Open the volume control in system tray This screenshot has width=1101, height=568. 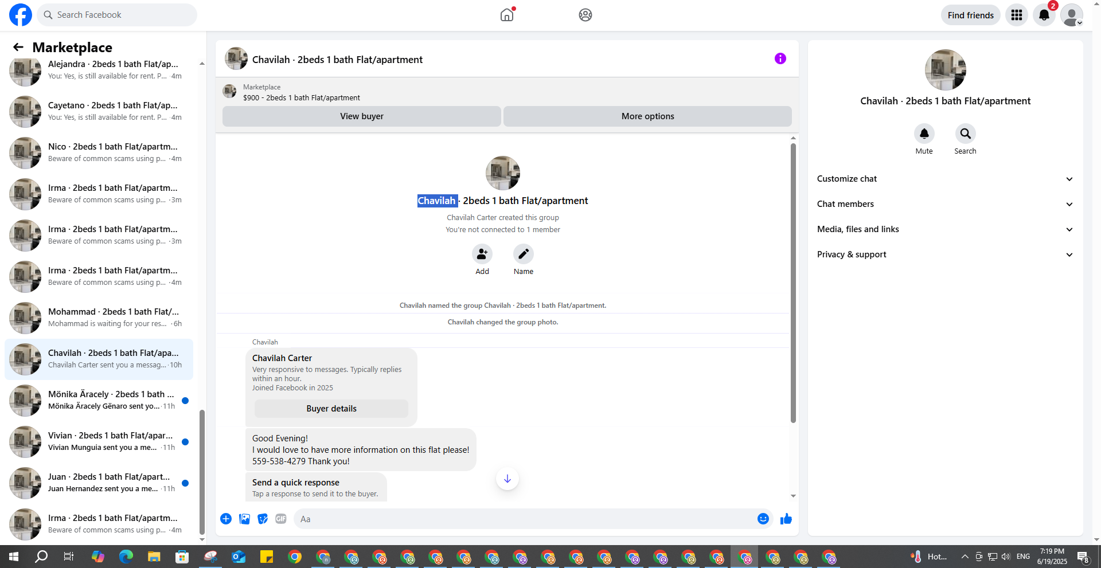pyautogui.click(x=1006, y=557)
